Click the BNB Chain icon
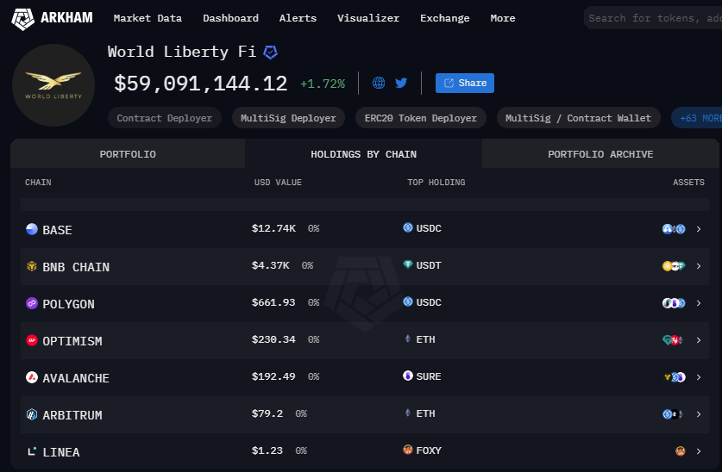This screenshot has height=472, width=722. (x=32, y=267)
